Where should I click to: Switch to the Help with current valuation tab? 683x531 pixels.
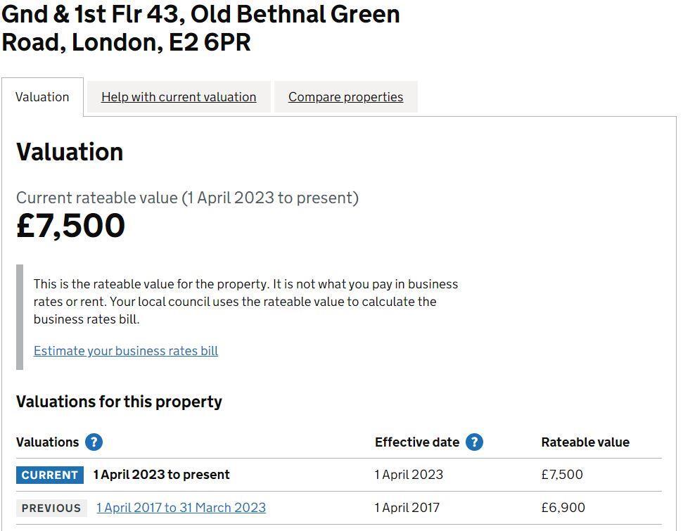click(x=178, y=96)
